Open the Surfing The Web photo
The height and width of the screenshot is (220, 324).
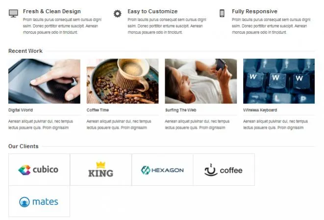(201, 81)
